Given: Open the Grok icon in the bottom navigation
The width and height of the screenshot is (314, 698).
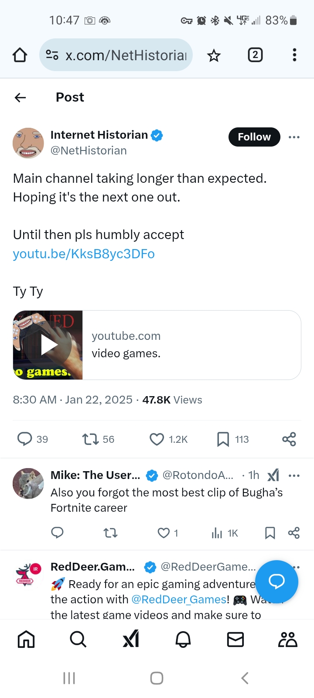Looking at the screenshot, I should [x=131, y=639].
